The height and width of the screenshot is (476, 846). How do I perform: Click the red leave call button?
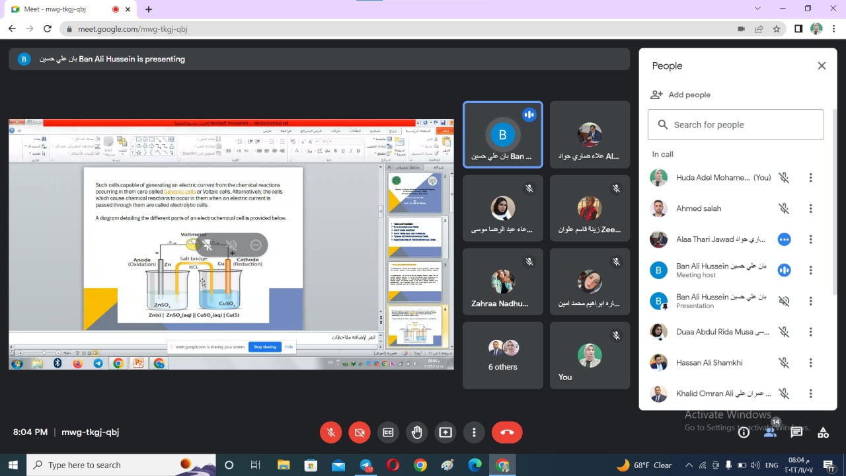[507, 432]
